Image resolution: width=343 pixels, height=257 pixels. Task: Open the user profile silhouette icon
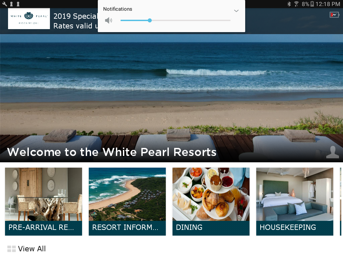pyautogui.click(x=333, y=152)
